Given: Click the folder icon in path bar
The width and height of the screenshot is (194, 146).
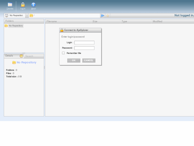Looking at the screenshot, I should click(31, 16).
